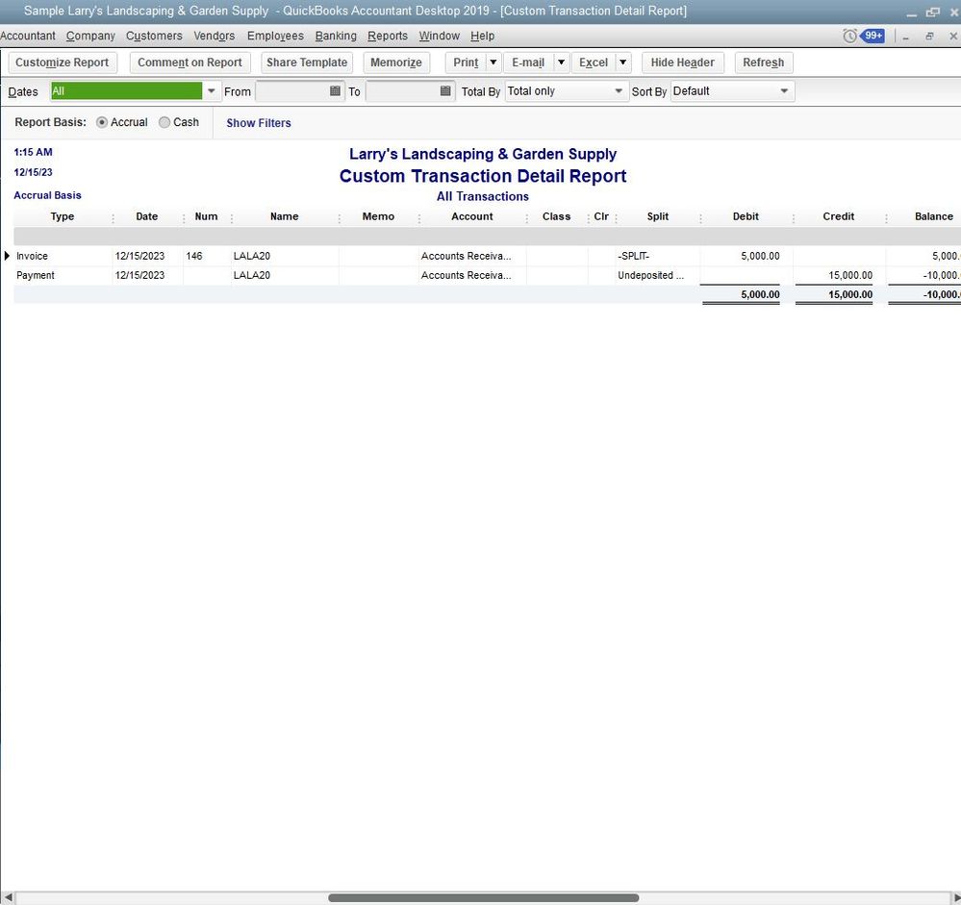
Task: Open the Accountant menu
Action: tap(28, 37)
